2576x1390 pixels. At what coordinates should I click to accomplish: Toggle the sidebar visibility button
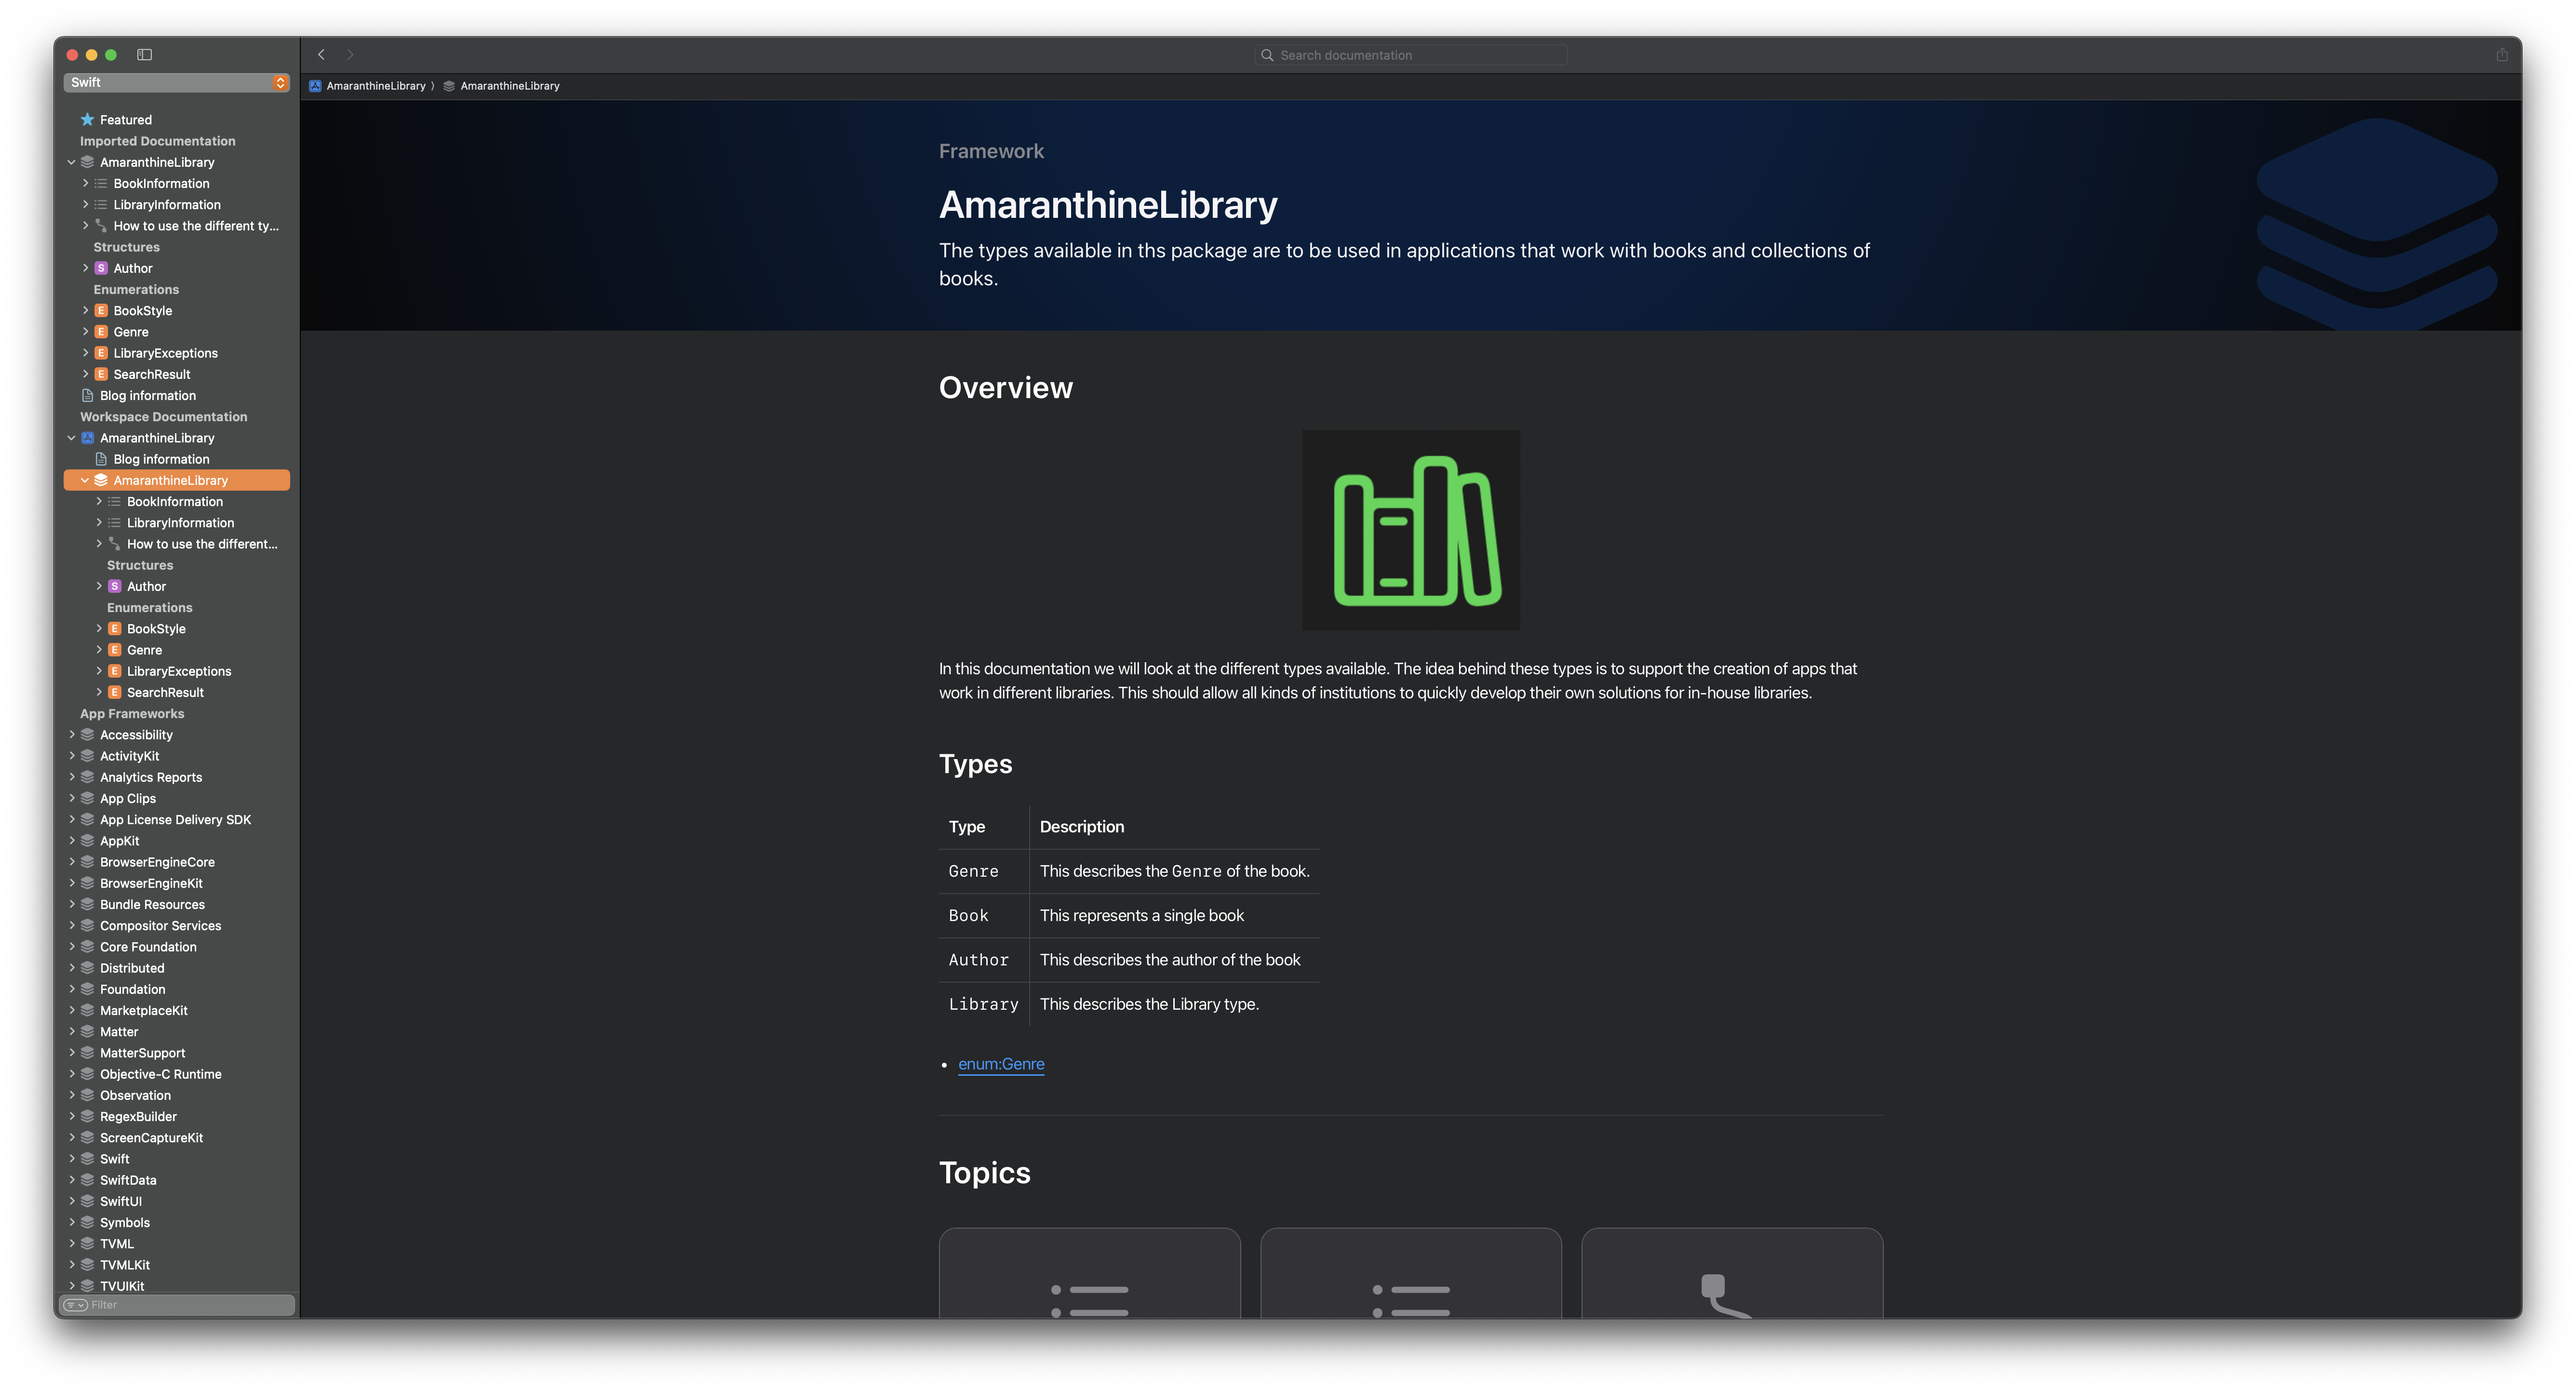(x=144, y=55)
